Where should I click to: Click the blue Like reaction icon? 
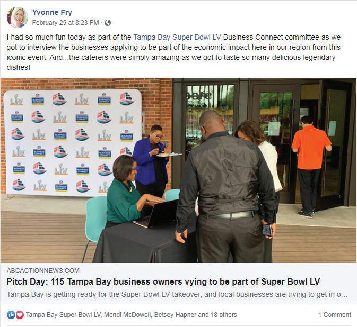[x=11, y=315]
